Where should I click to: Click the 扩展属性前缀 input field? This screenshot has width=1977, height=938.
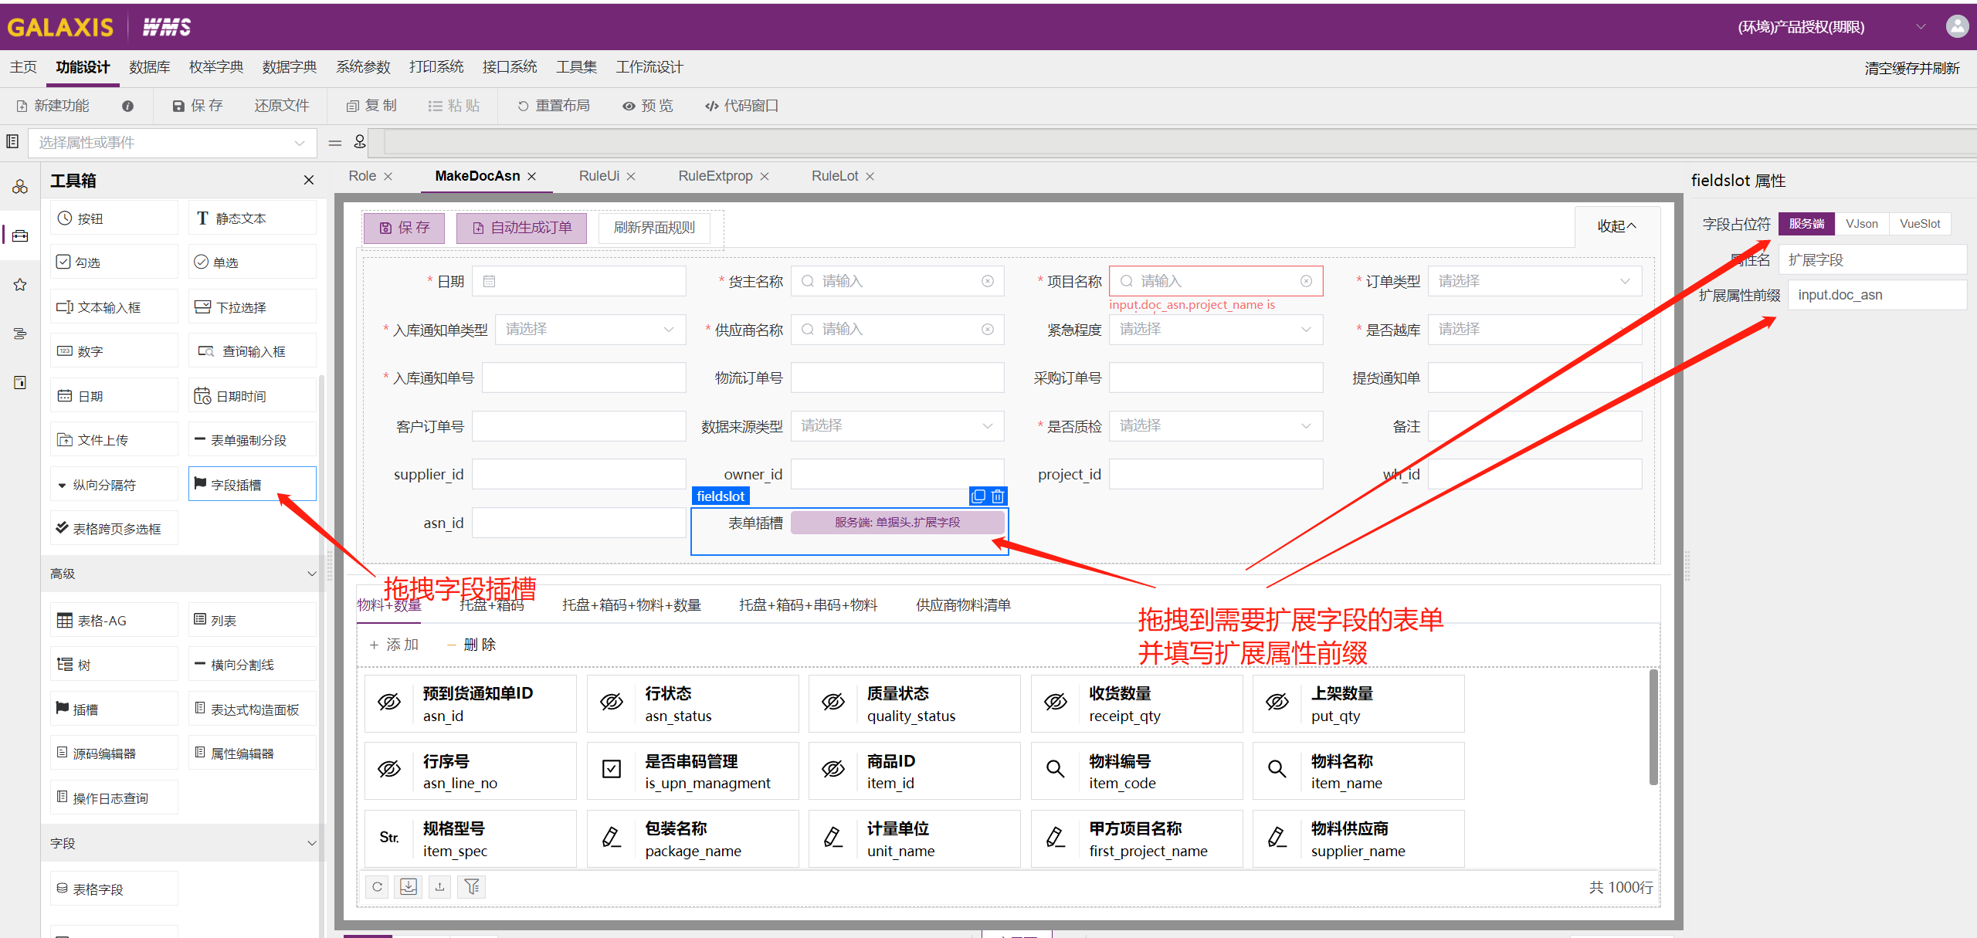click(x=1877, y=295)
